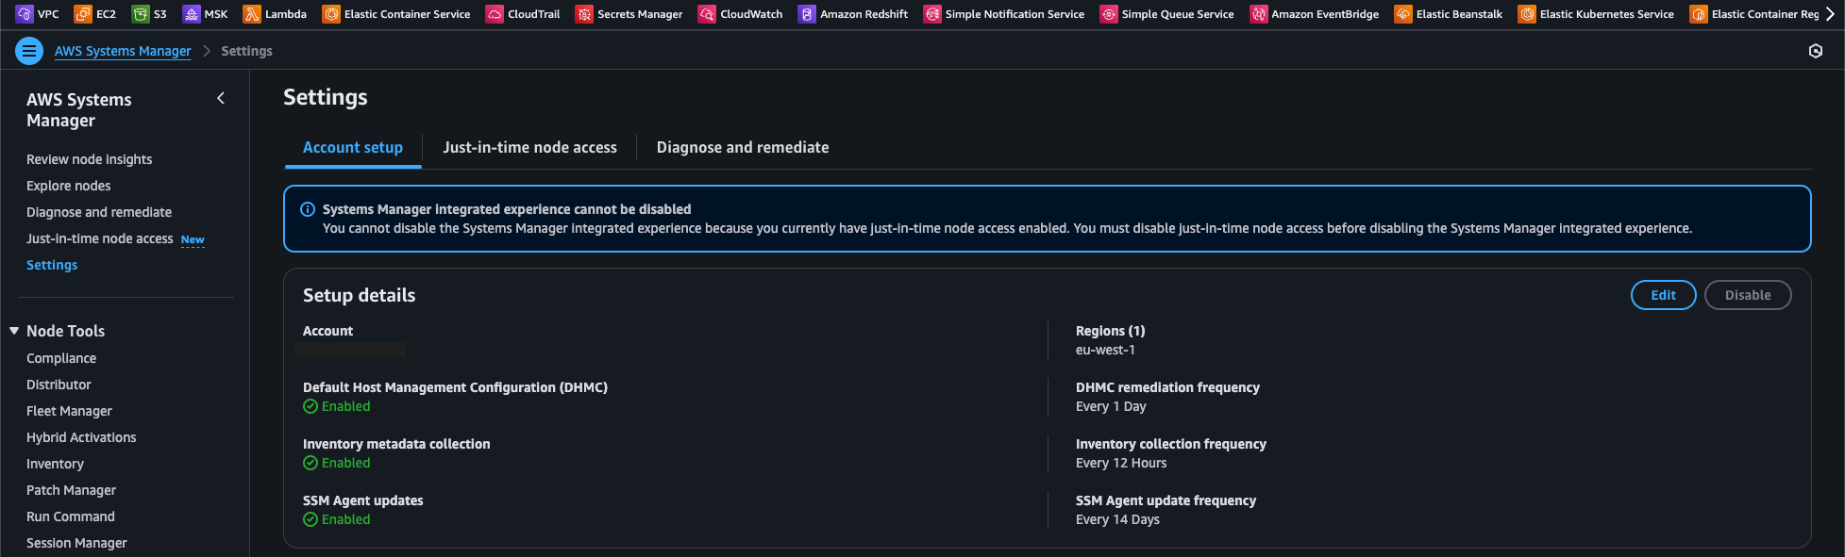Open the Lambda service shortcut icon

click(x=252, y=14)
